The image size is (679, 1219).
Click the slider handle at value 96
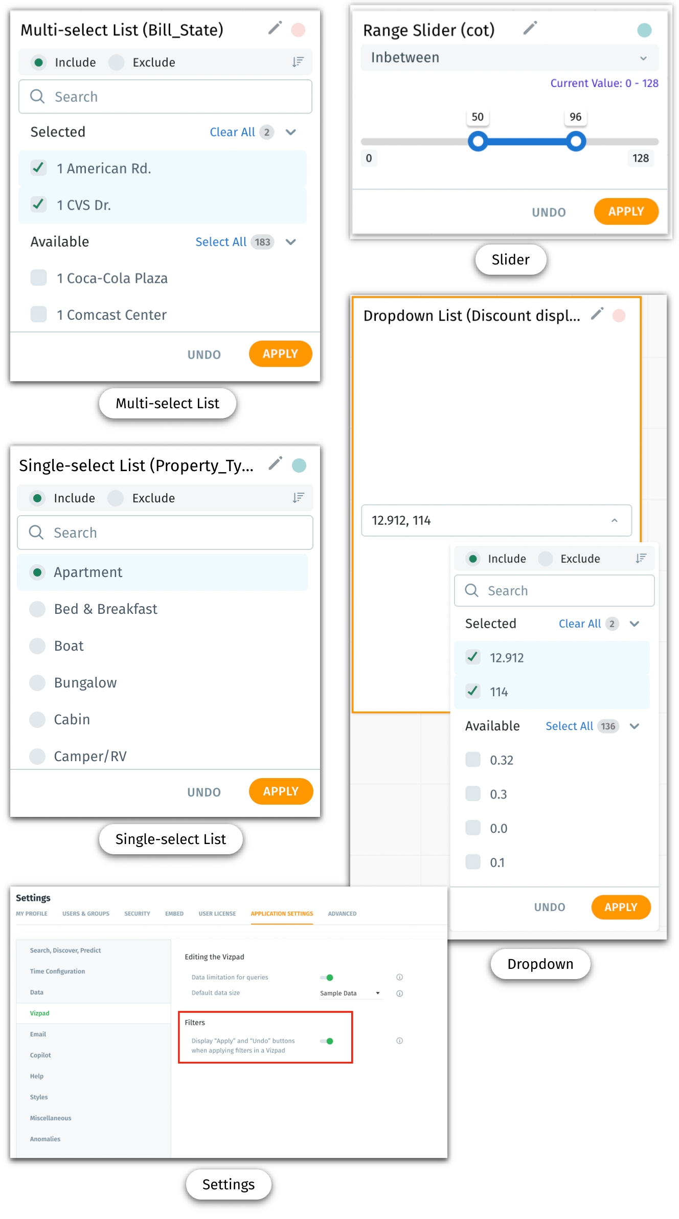pyautogui.click(x=576, y=141)
